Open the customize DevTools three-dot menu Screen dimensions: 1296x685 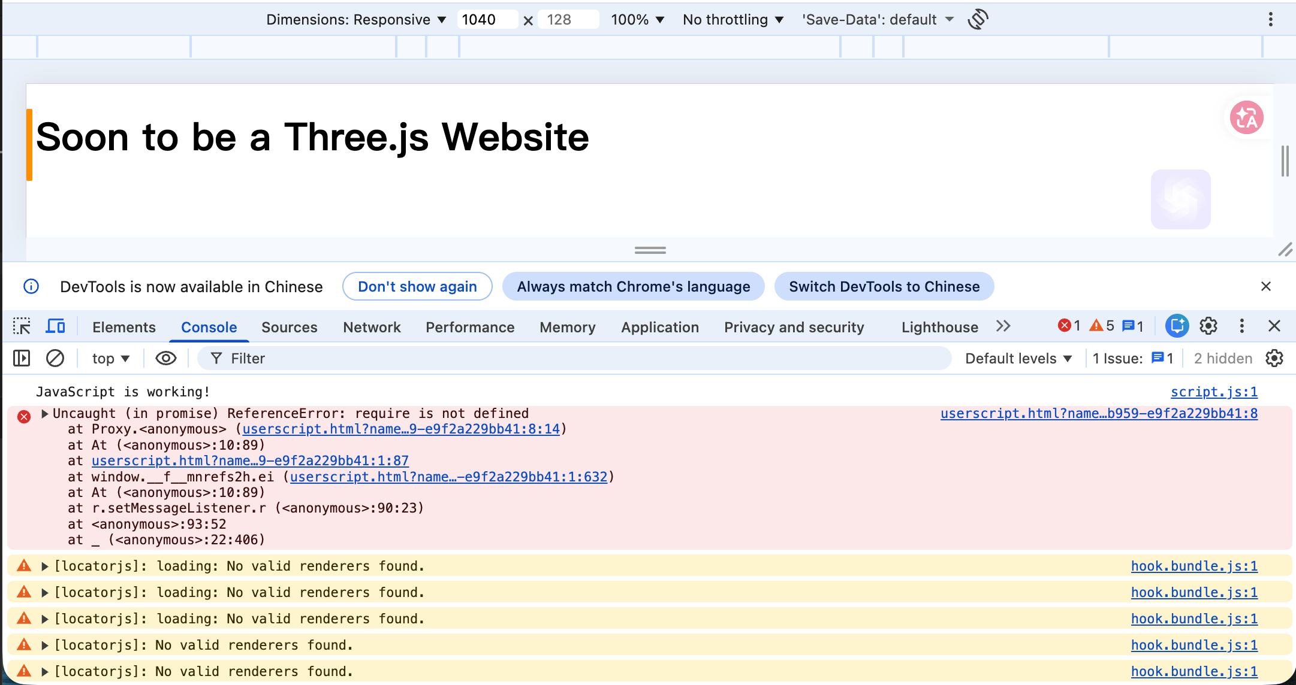tap(1241, 326)
